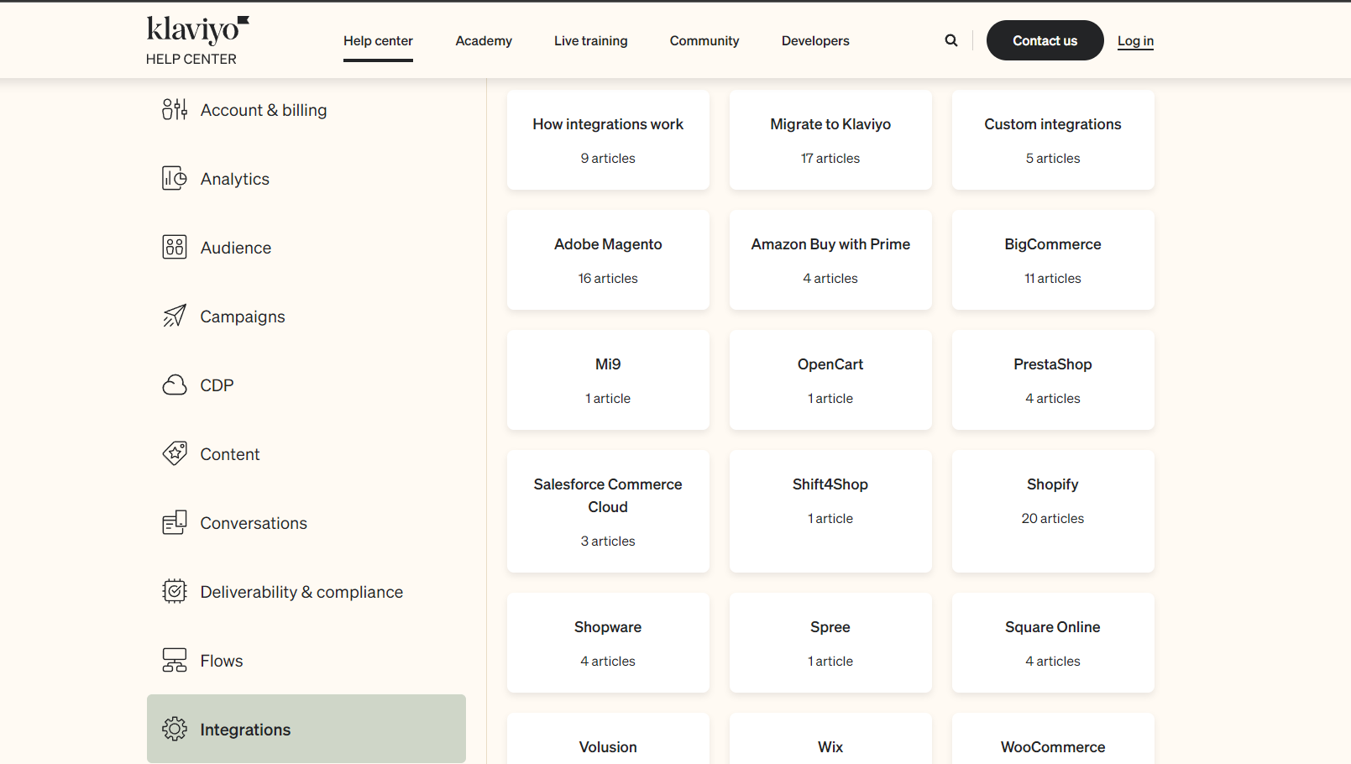Open the Square Online card

point(1053,643)
